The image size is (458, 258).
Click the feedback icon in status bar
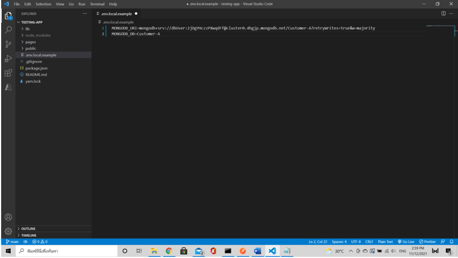pyautogui.click(x=443, y=241)
